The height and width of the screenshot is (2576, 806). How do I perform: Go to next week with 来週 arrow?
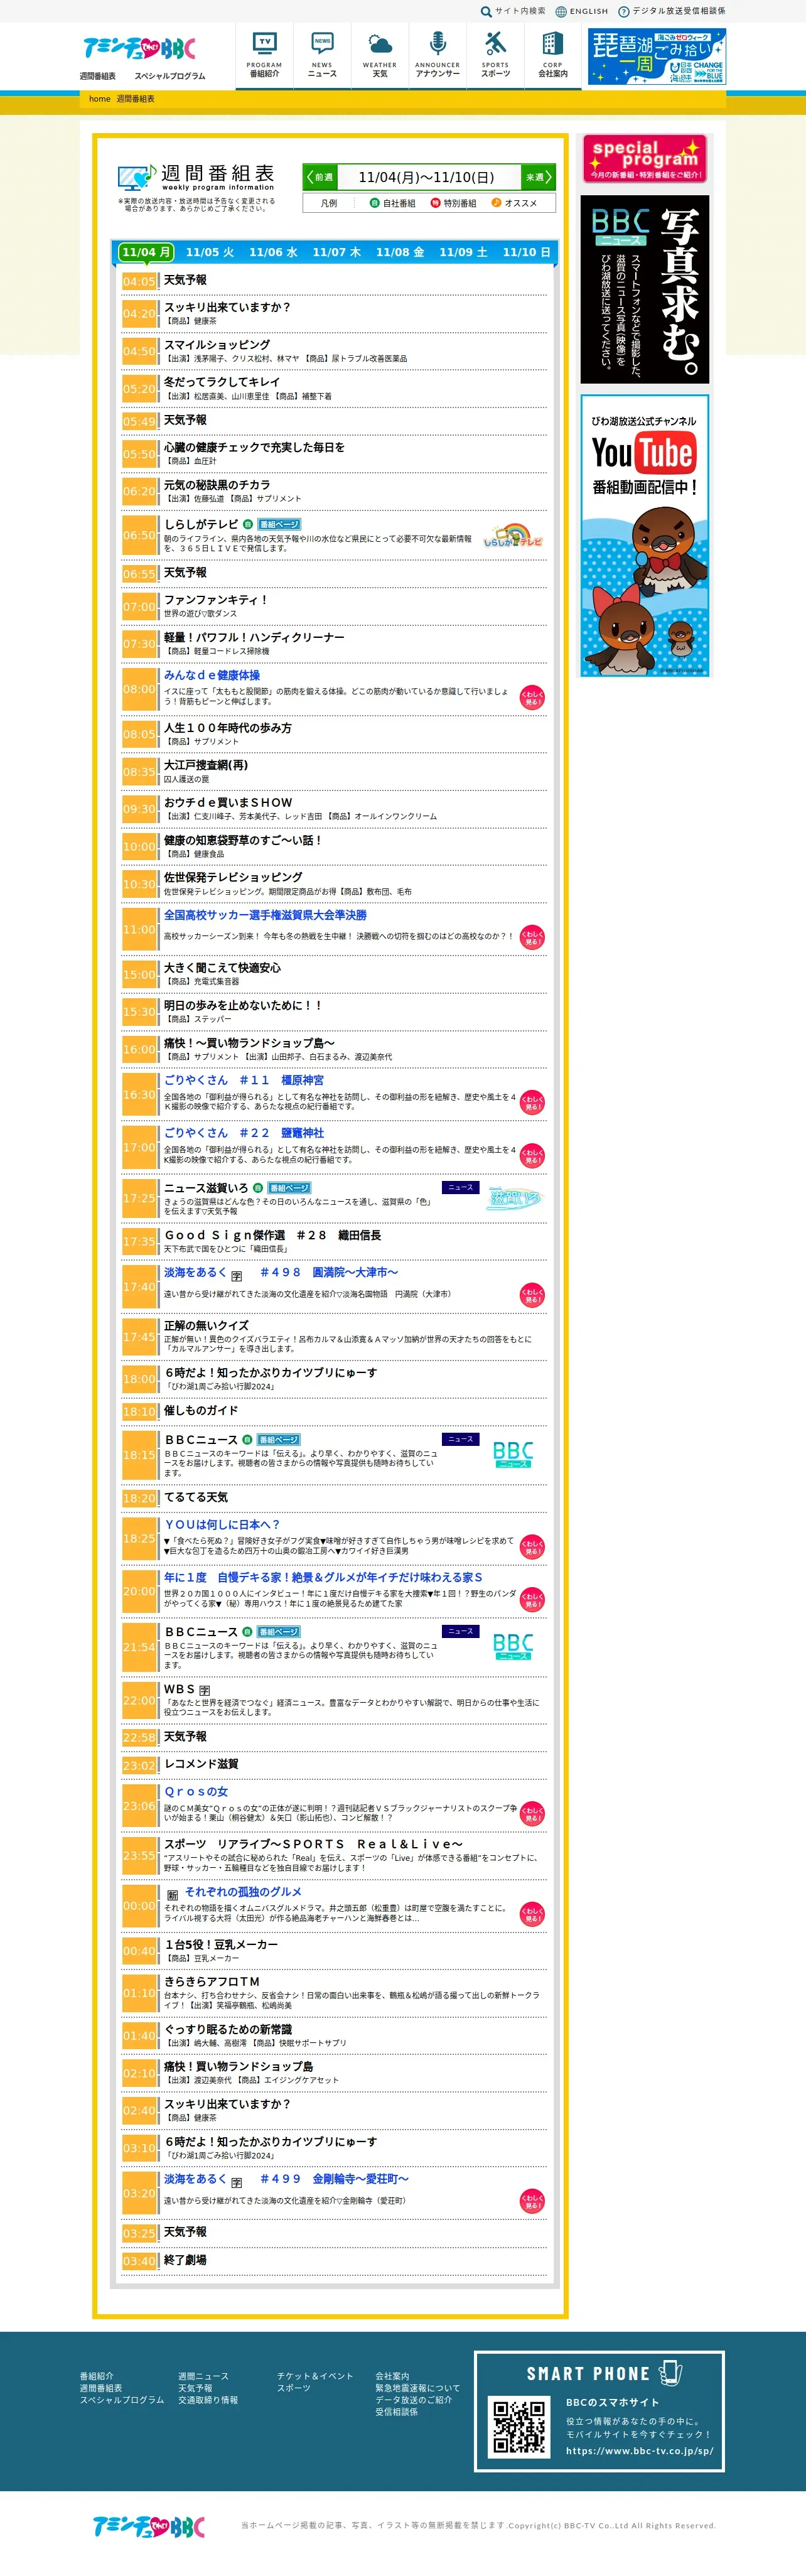coord(537,177)
